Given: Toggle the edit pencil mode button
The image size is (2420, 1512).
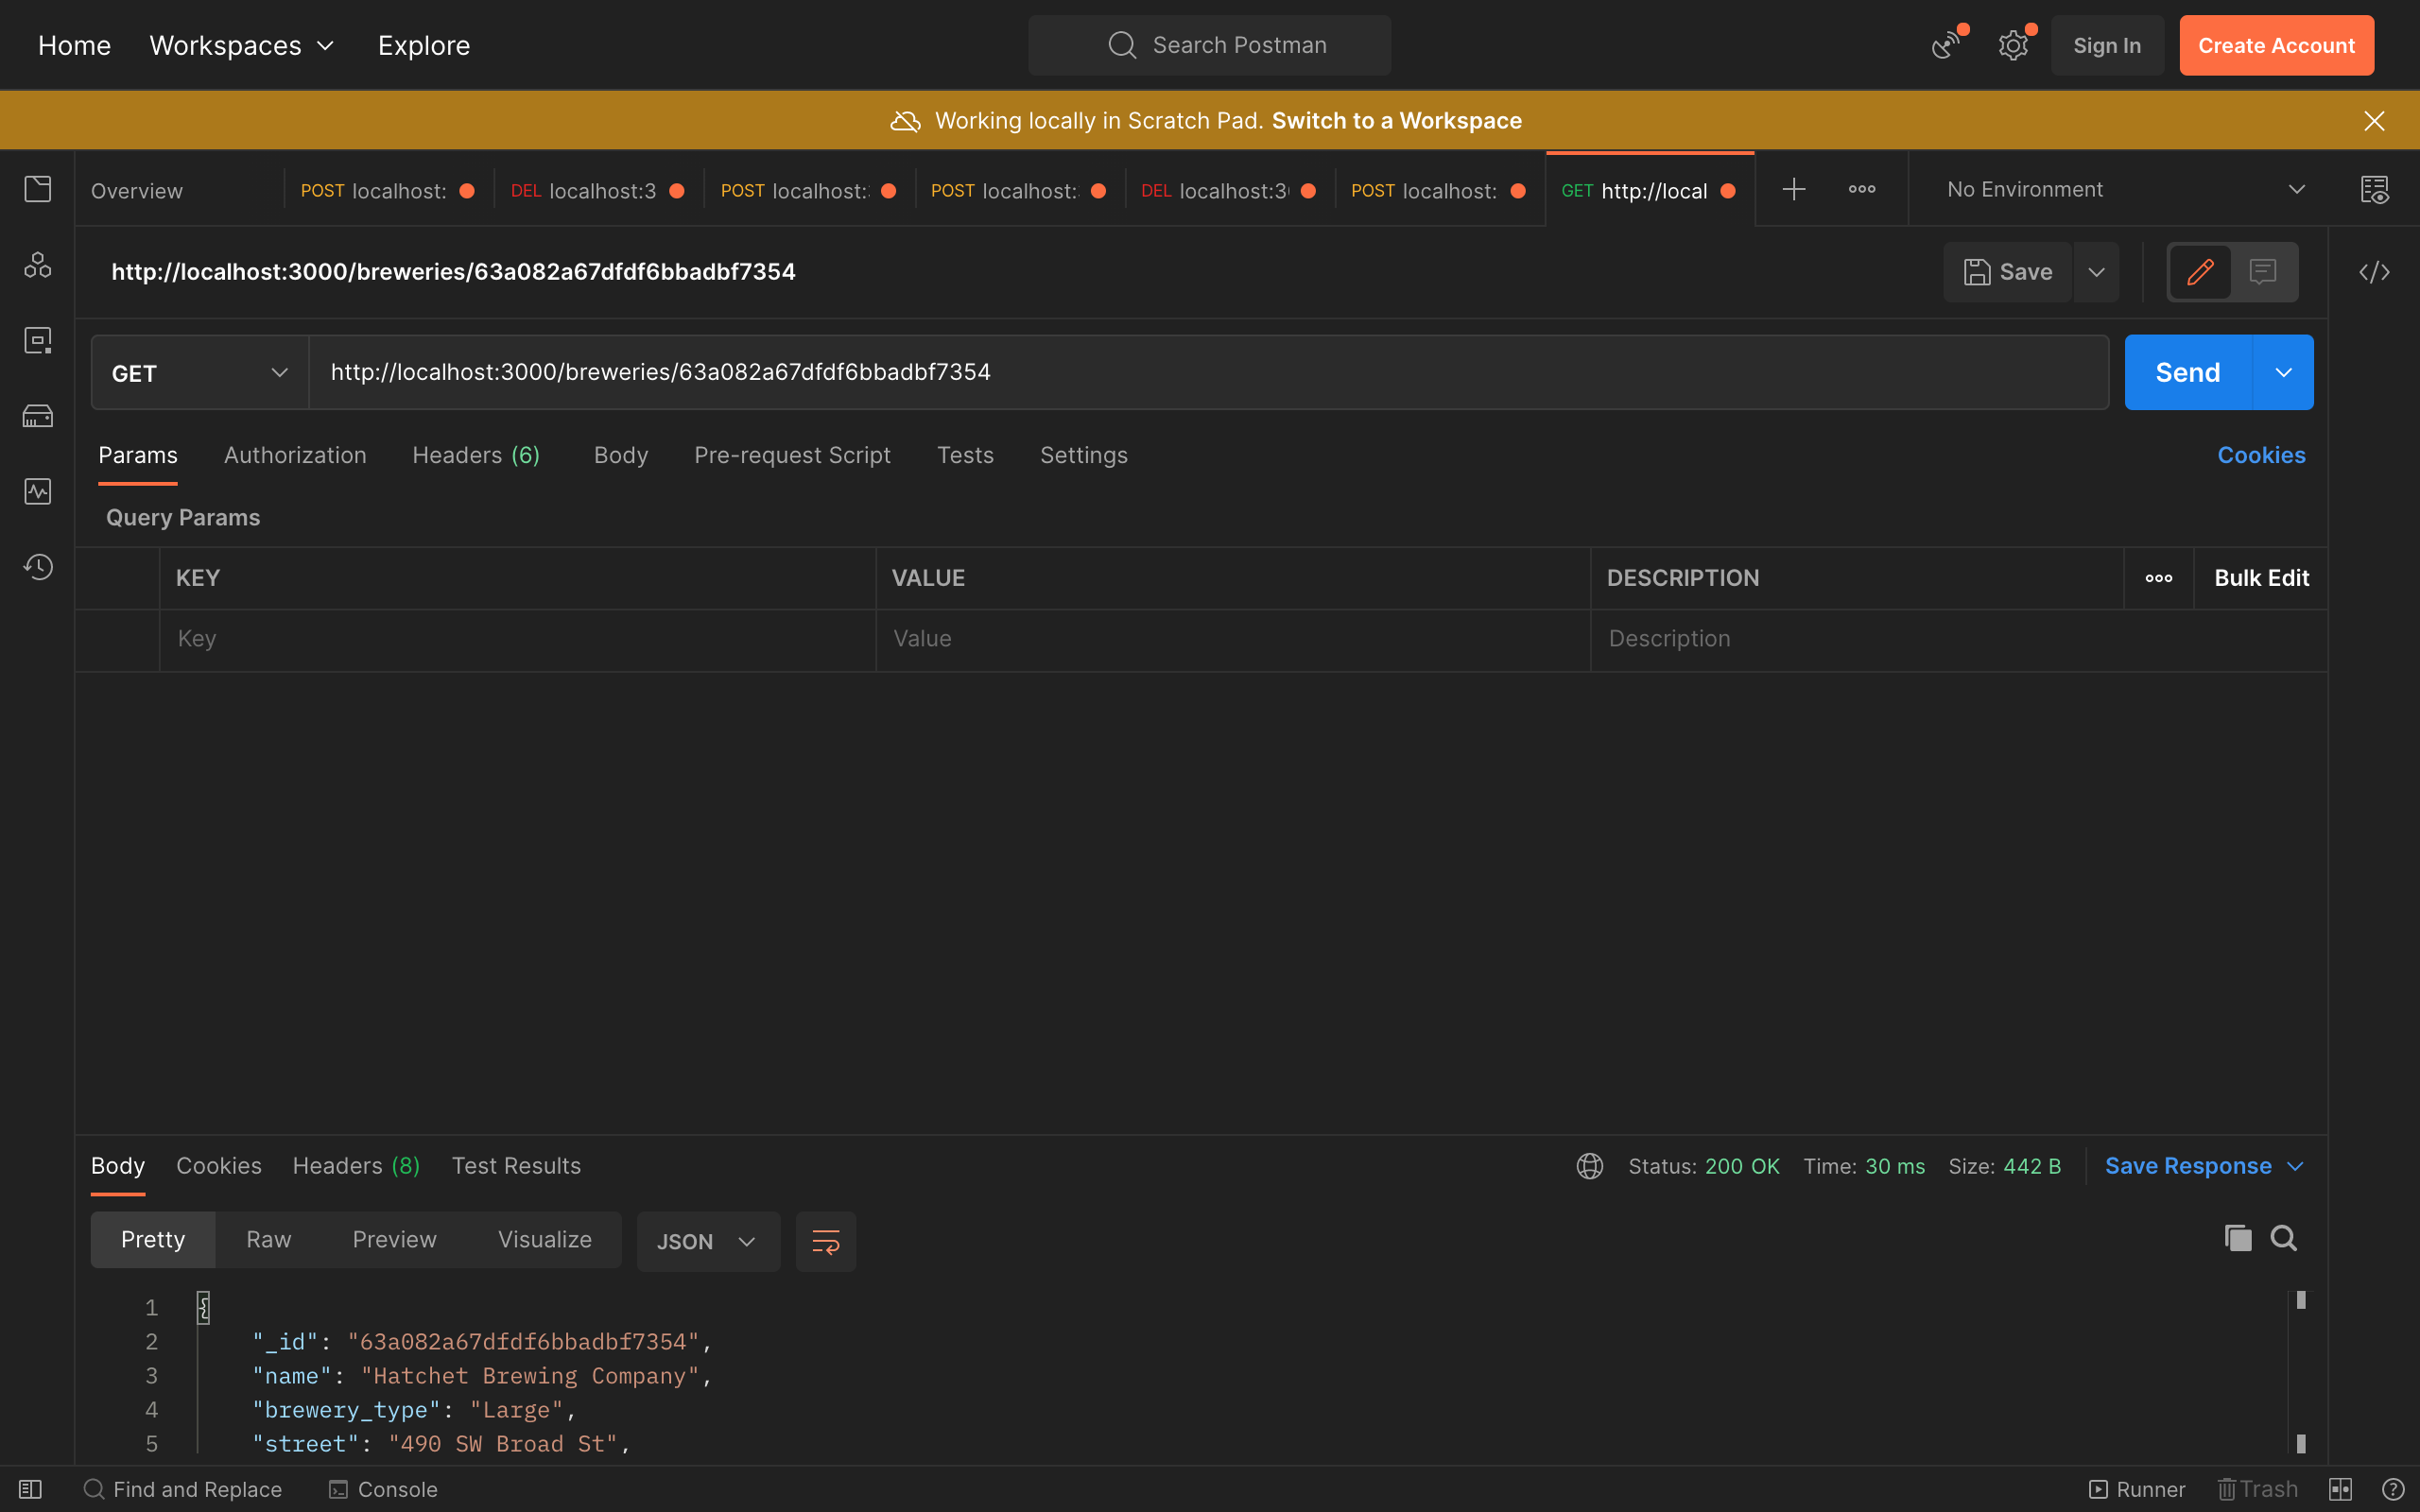Looking at the screenshot, I should tap(2200, 272).
